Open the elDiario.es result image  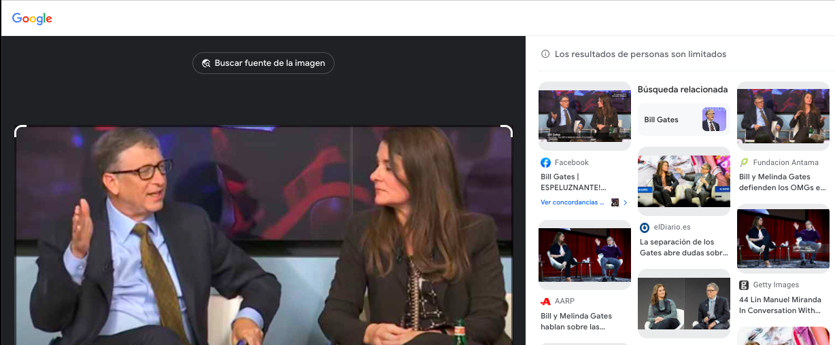(683, 181)
